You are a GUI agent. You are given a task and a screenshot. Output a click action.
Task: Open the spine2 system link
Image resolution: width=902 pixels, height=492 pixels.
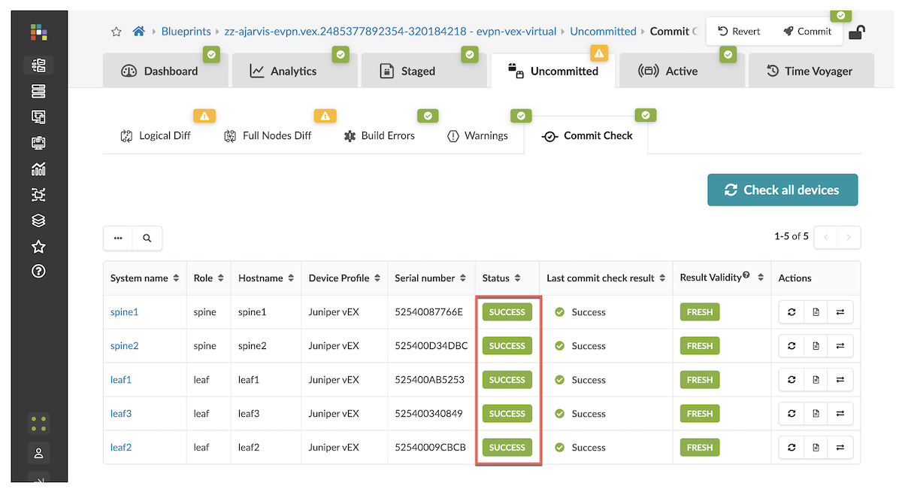[x=125, y=346]
